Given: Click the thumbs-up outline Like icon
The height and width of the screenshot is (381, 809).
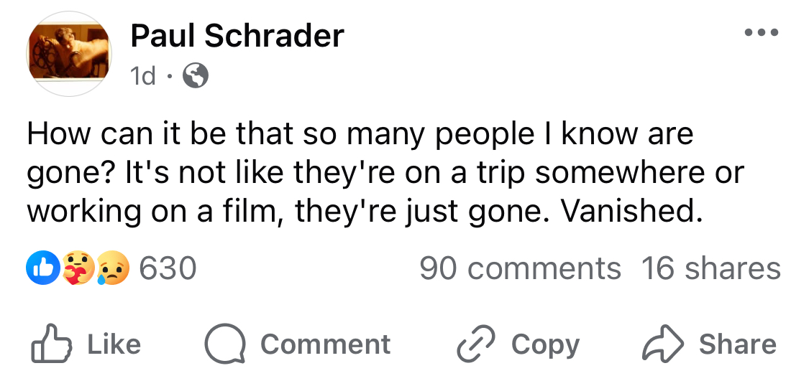Looking at the screenshot, I should [x=51, y=344].
